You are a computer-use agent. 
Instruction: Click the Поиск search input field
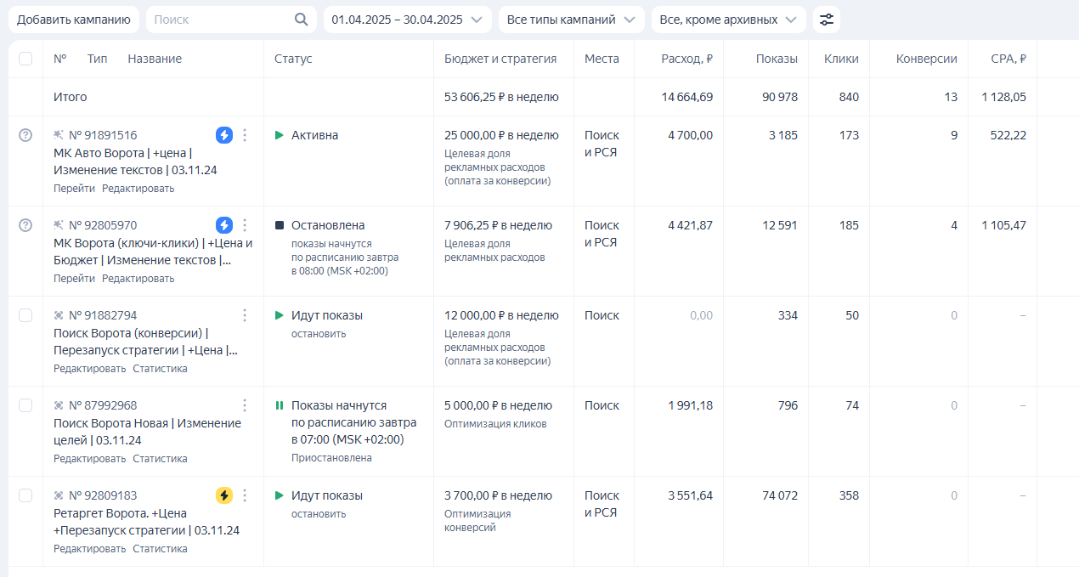coord(212,19)
